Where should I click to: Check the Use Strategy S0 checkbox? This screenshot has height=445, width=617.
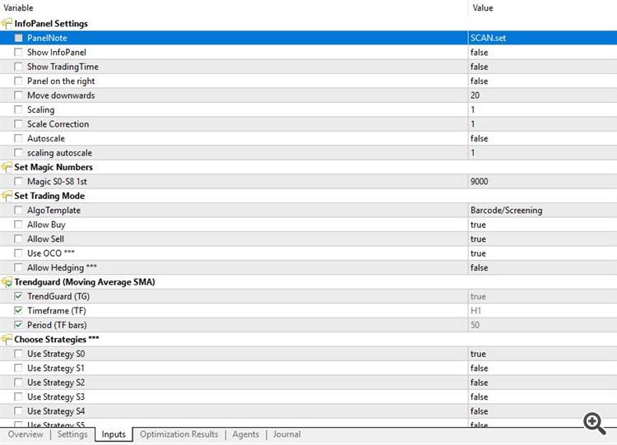tap(18, 354)
